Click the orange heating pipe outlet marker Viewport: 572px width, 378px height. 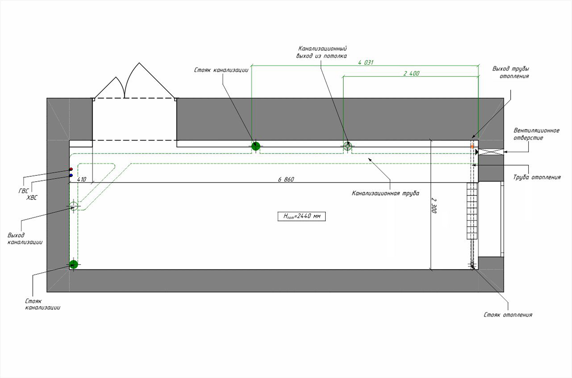[x=472, y=146]
